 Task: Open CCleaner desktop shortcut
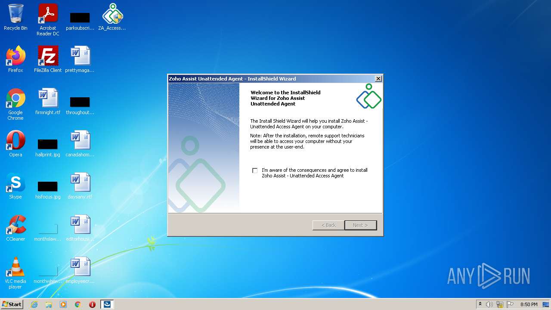click(15, 228)
